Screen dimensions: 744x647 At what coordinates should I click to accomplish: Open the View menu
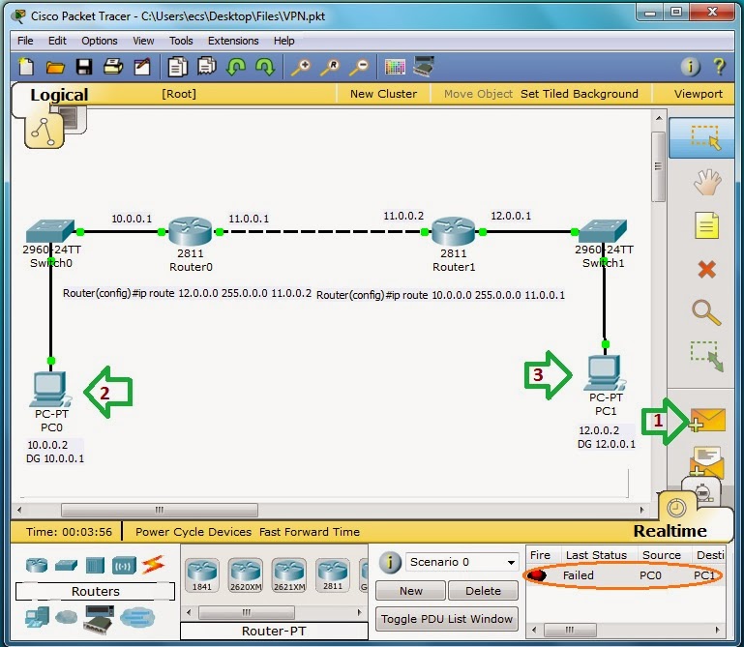click(143, 41)
